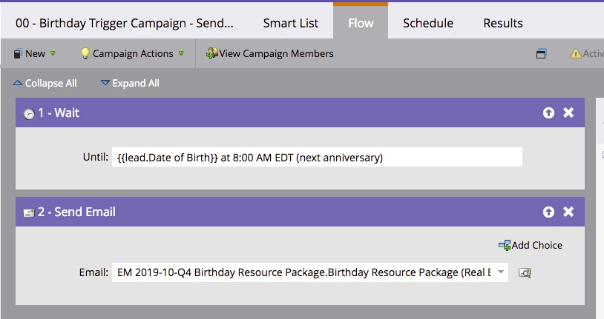The width and height of the screenshot is (604, 319).
Task: Preview email with magnifier icon
Action: pos(525,272)
